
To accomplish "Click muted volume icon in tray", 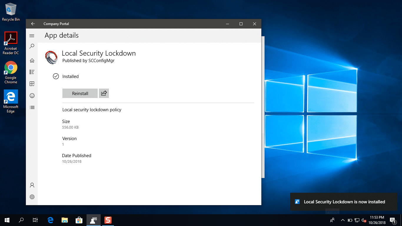I will (364, 220).
